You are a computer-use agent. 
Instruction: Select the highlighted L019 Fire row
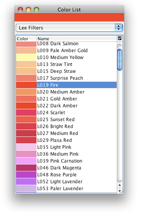click(66, 85)
